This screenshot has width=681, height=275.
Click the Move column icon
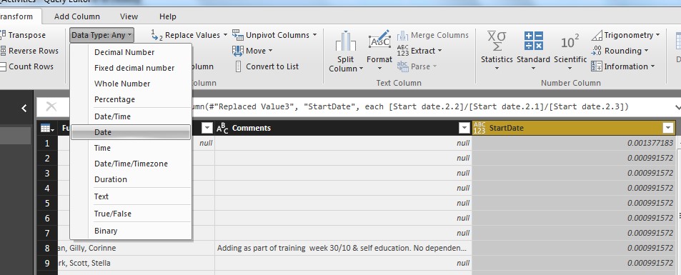[237, 51]
